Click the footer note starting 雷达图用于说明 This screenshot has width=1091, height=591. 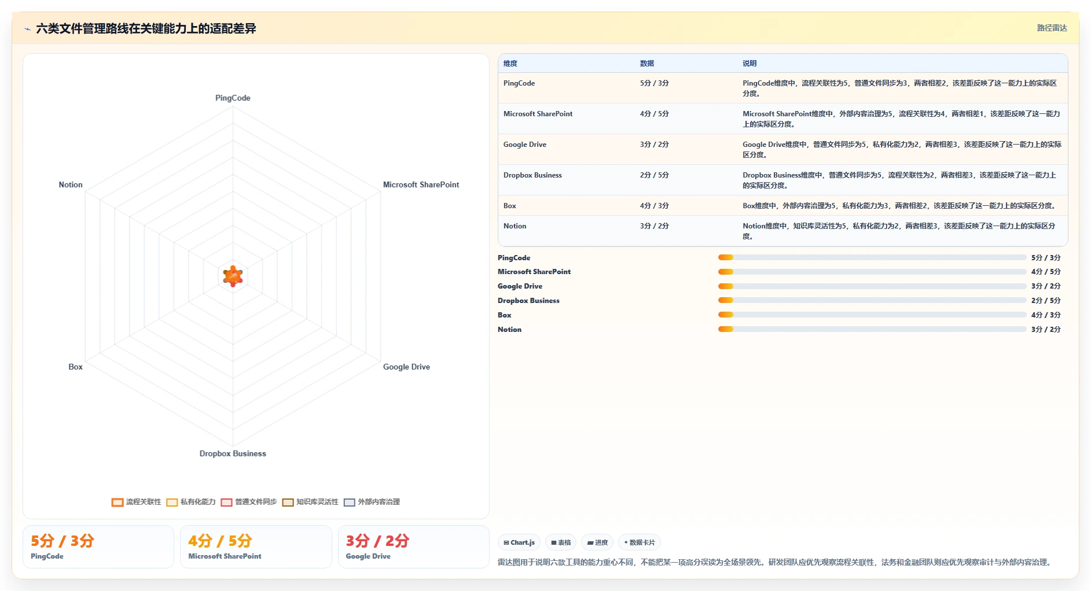tap(776, 562)
